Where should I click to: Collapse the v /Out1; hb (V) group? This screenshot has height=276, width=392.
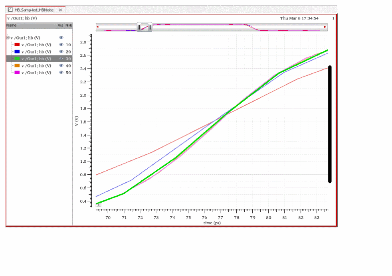point(8,38)
